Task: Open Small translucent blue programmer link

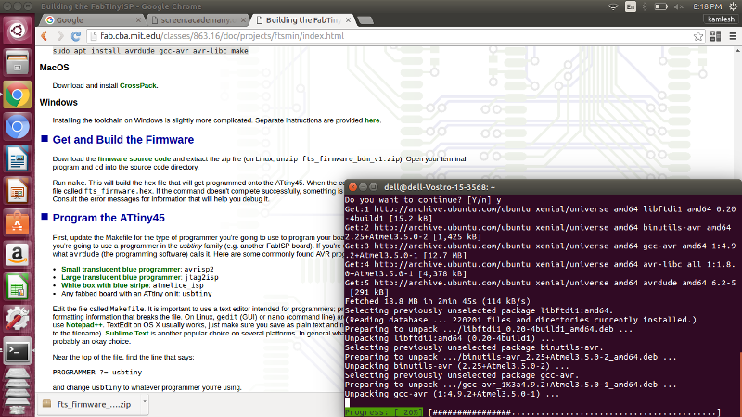Action: point(122,269)
